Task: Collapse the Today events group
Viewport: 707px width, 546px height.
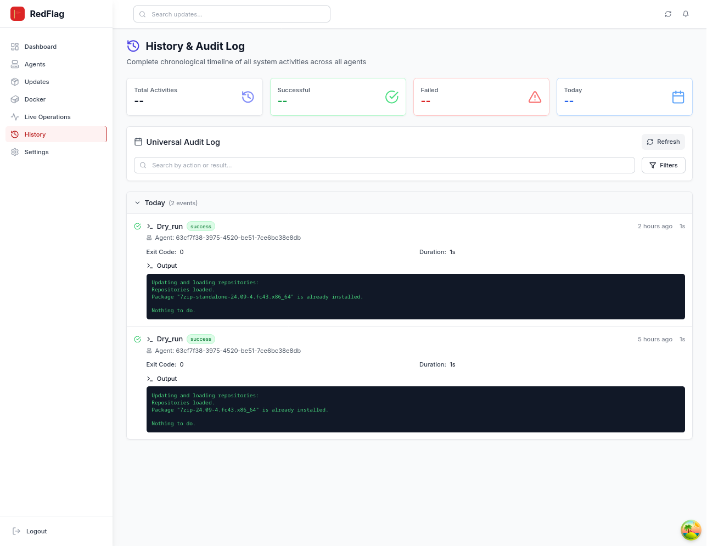Action: pos(137,202)
